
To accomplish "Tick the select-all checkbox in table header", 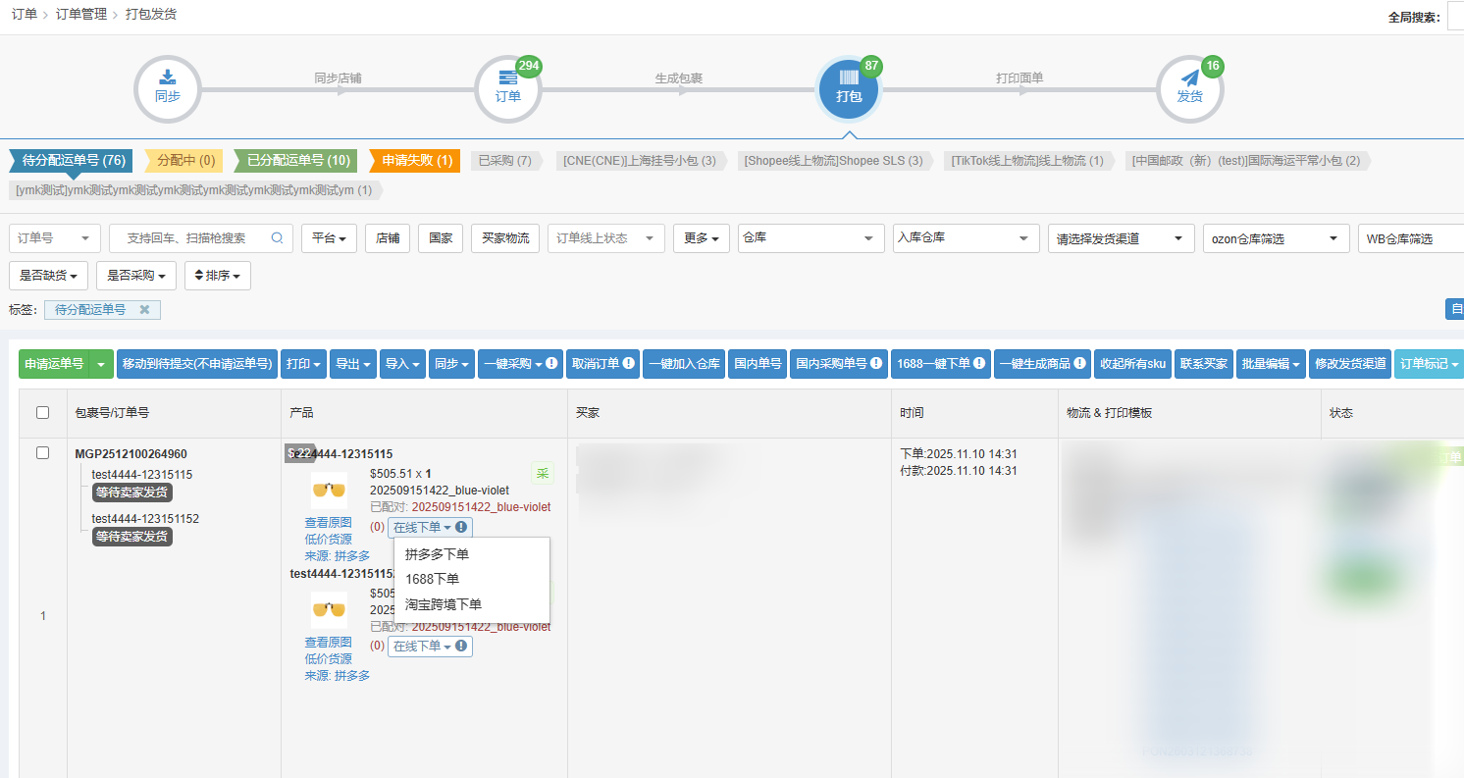I will pos(43,413).
